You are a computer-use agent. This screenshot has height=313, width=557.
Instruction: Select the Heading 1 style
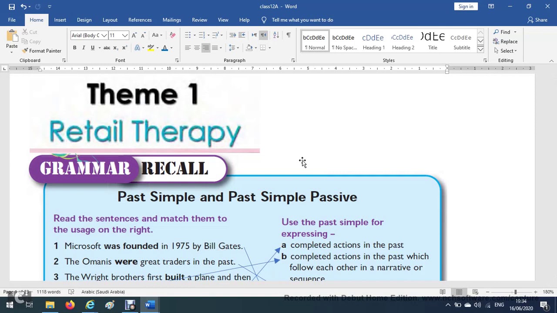point(373,41)
